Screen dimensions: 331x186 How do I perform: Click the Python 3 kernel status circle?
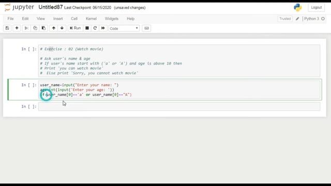tap(323, 19)
